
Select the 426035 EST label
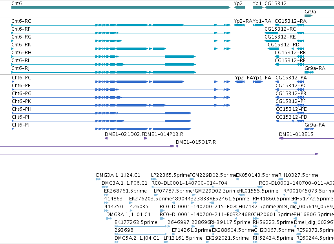[x=139, y=207]
